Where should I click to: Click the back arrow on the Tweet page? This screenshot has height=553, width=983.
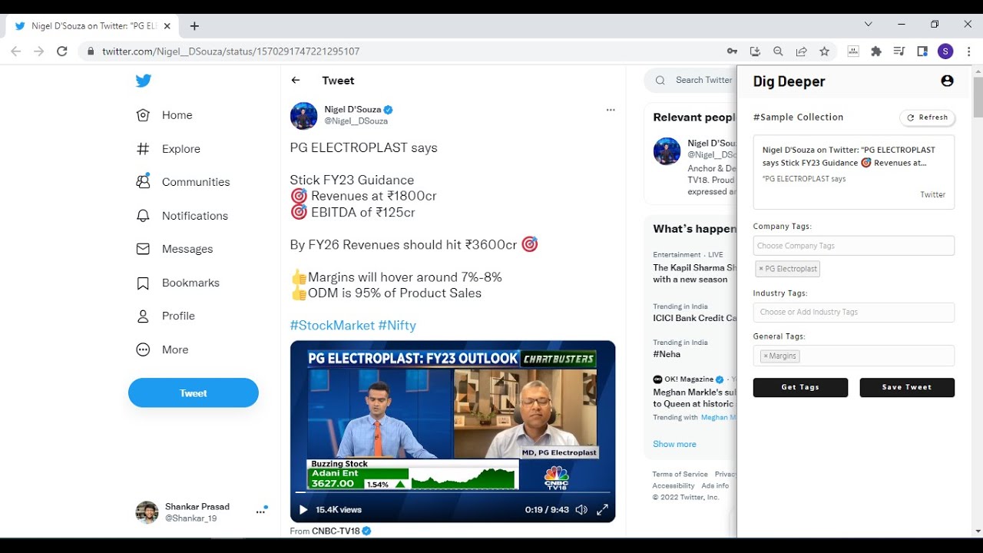click(x=295, y=80)
